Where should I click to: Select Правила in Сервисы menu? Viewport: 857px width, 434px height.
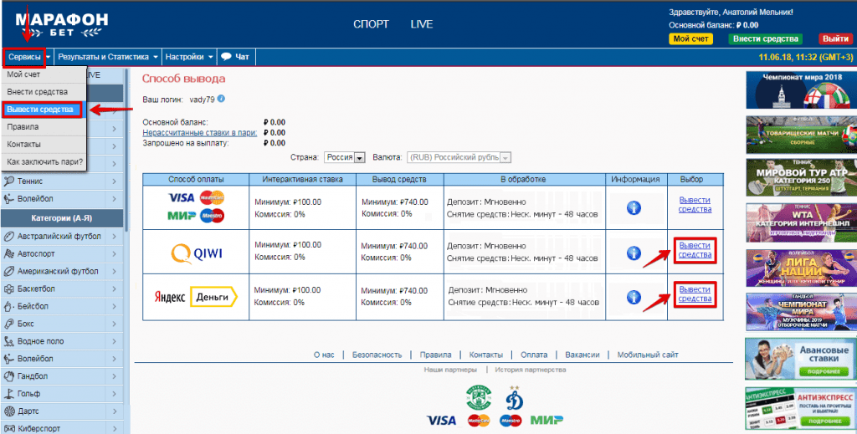click(x=44, y=126)
